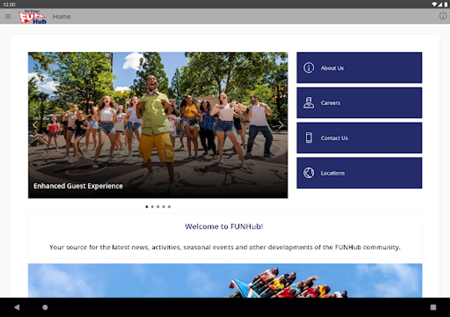450x317 pixels.
Task: Open the hamburger menu expander
Action: pos(8,16)
